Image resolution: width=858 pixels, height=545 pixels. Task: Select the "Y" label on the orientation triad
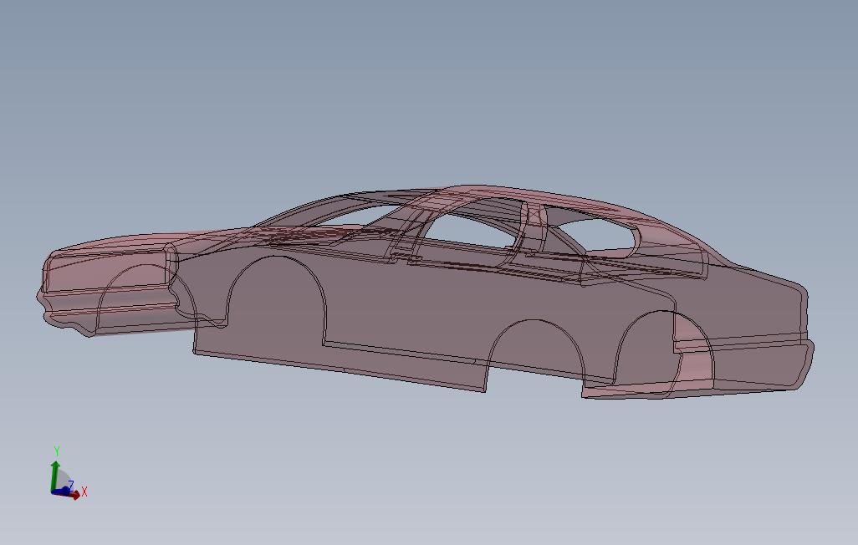click(56, 451)
